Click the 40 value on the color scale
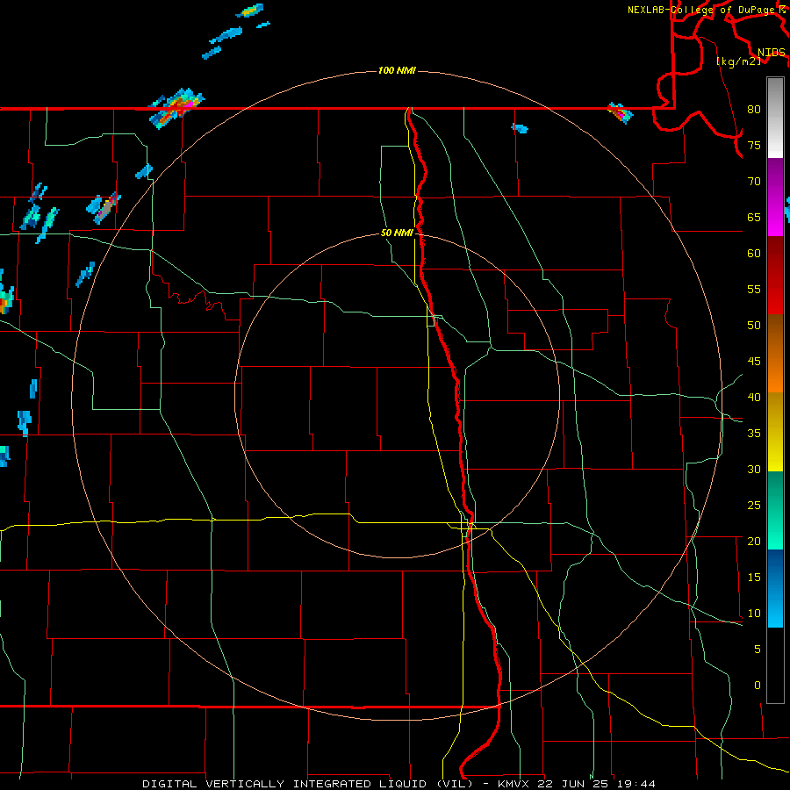Image resolution: width=790 pixels, height=790 pixels. (754, 398)
